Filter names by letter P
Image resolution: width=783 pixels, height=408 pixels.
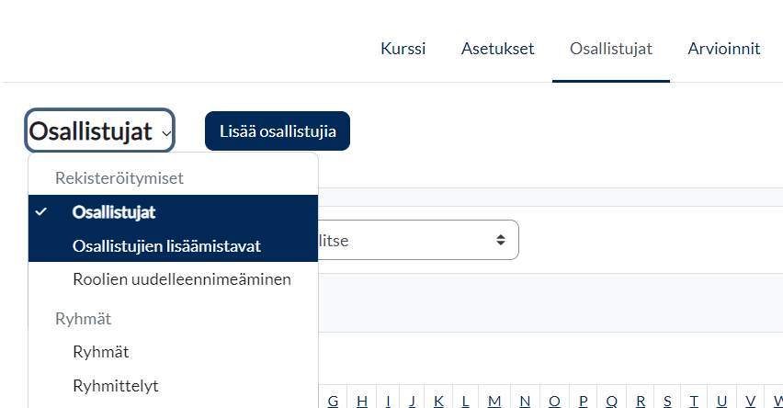583,401
